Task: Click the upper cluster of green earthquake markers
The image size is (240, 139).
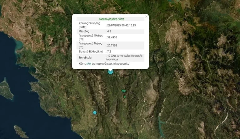Action: click(124, 91)
